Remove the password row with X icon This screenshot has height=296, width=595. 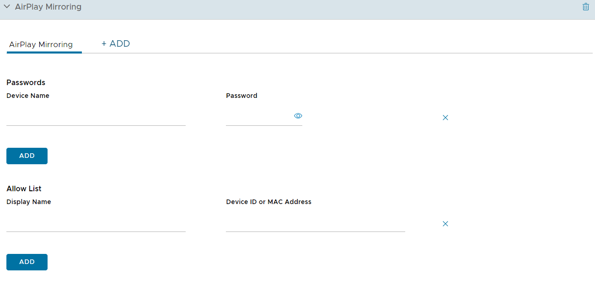tap(445, 118)
